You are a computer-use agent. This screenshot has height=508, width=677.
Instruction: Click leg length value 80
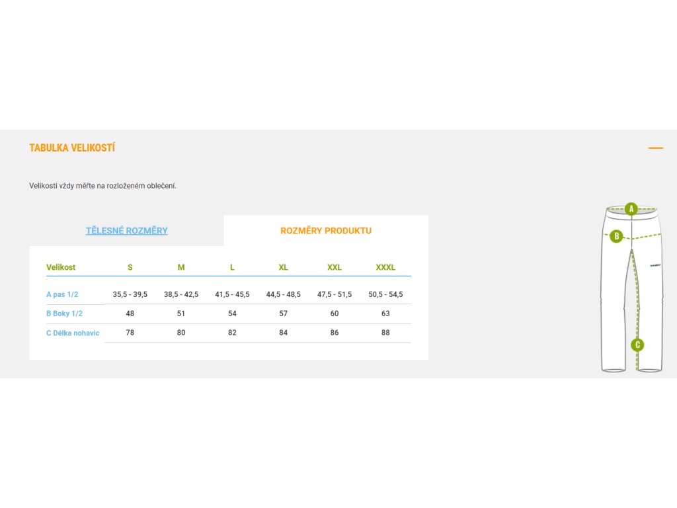181,333
